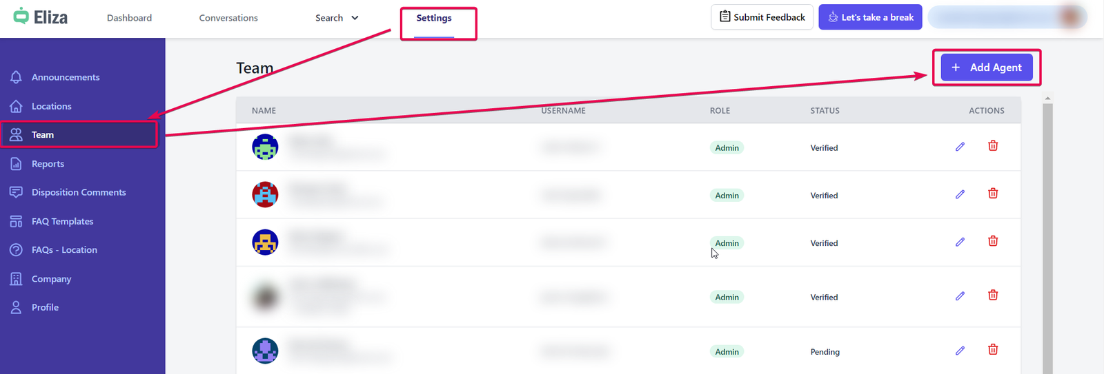
Task: Switch to the Dashboard tab
Action: (129, 18)
